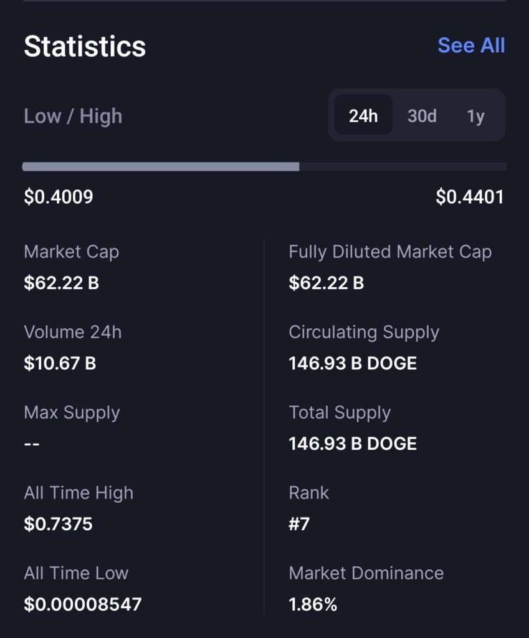Tap the All Time Low value $0.00008547
529x638 pixels.
click(83, 604)
